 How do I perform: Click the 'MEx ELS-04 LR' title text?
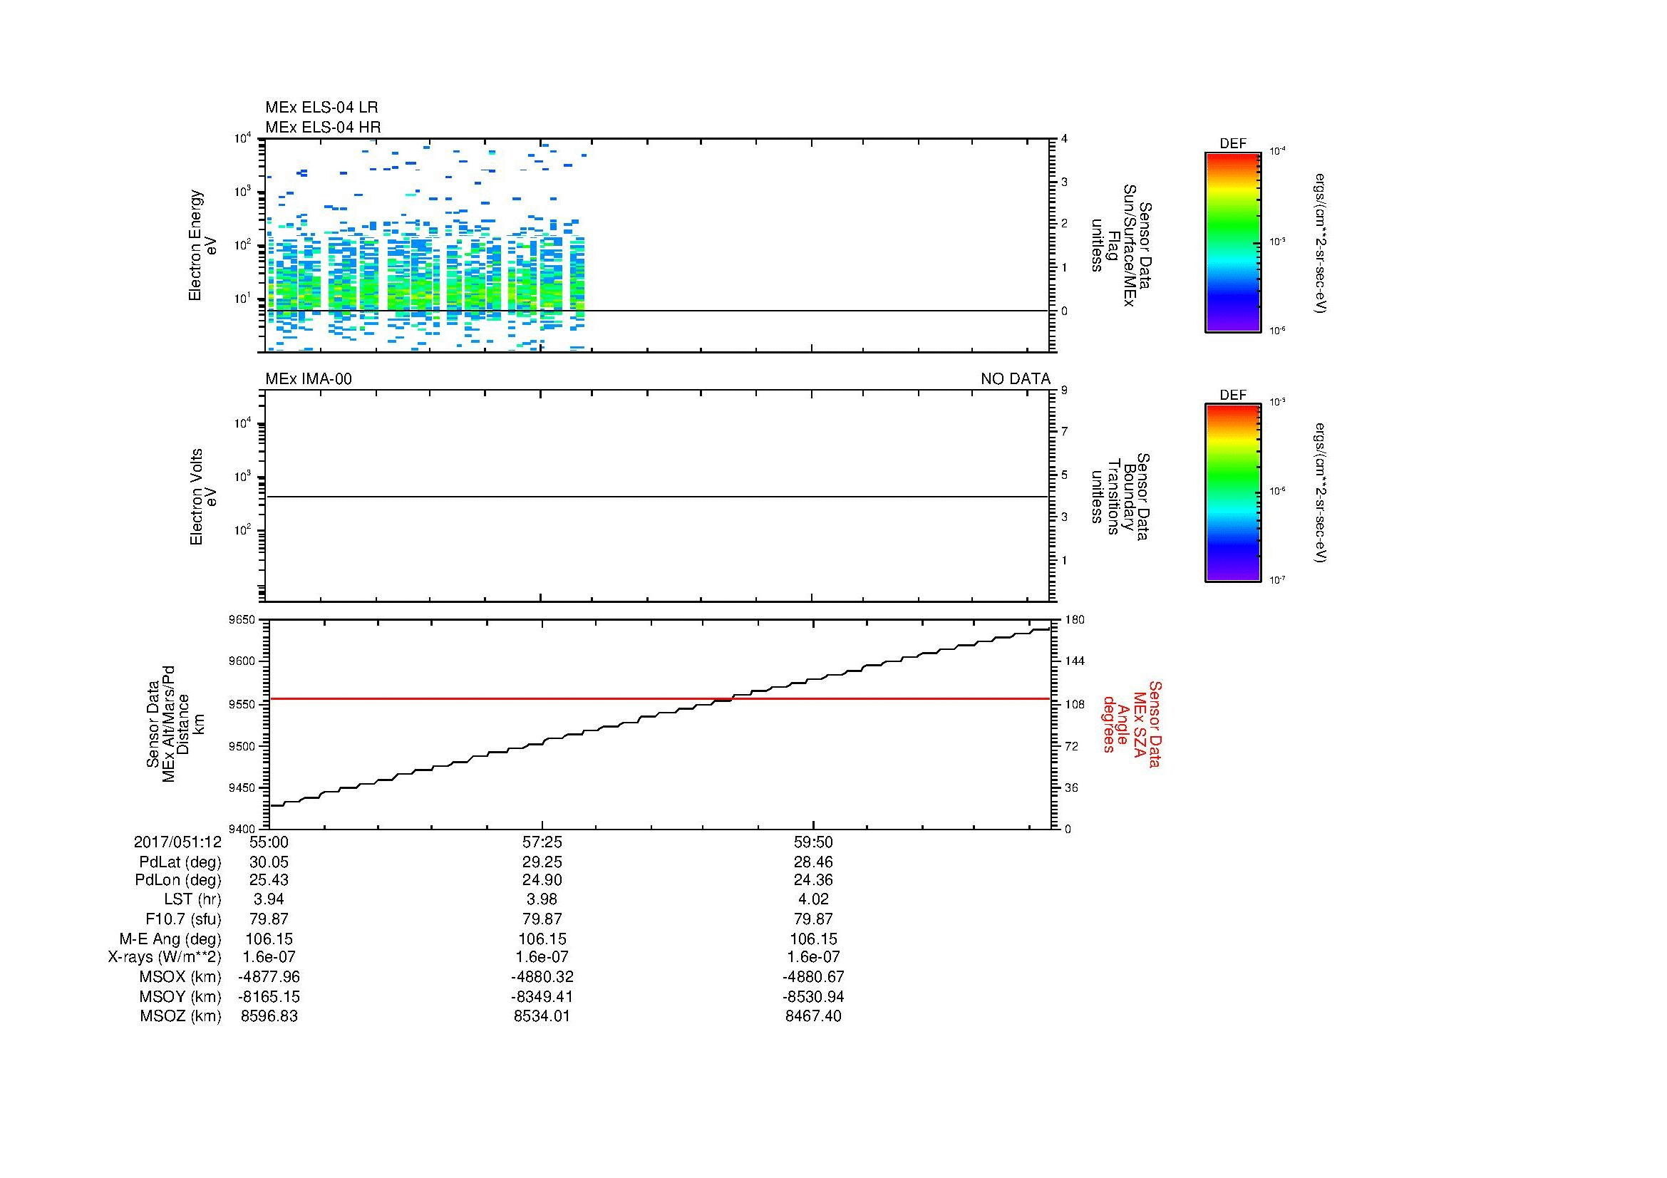coord(321,108)
